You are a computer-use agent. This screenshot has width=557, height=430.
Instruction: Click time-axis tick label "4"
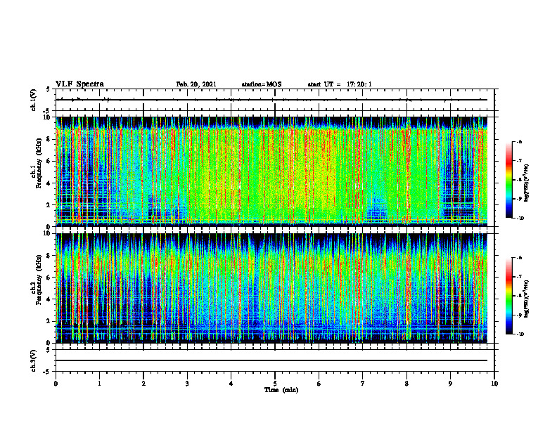[231, 384]
